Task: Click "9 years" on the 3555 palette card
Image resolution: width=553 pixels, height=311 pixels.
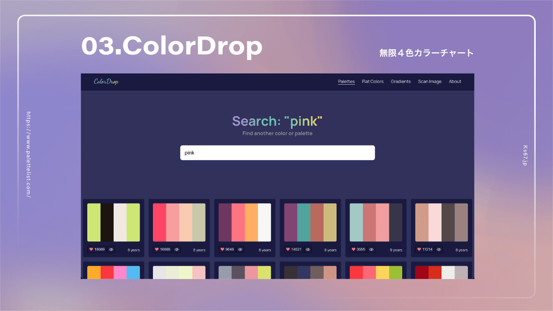Action: [x=396, y=250]
